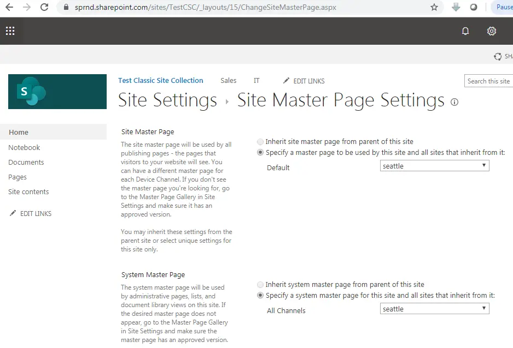Open the Settings gear menu

[x=491, y=31]
